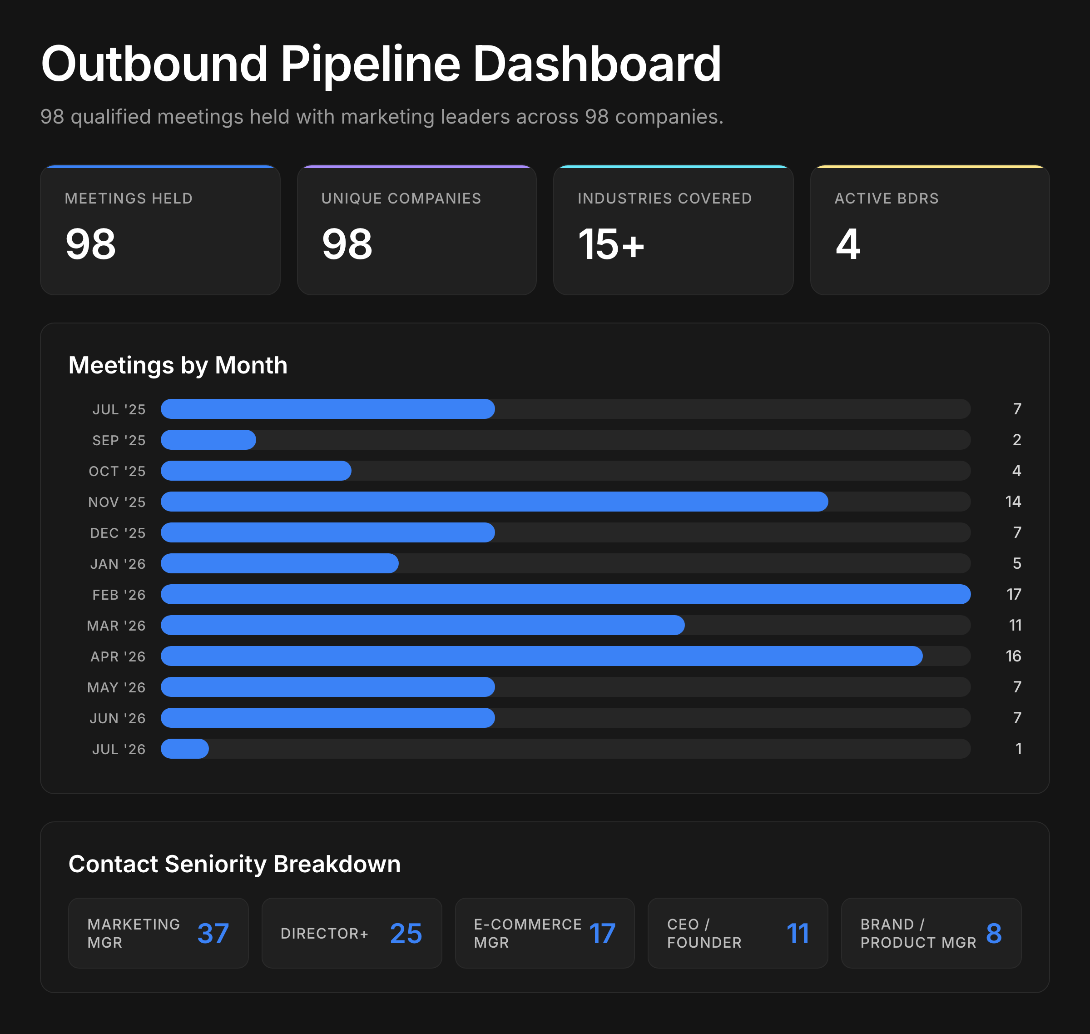Click the Active BDRs value 4
The image size is (1090, 1034).
(x=848, y=244)
